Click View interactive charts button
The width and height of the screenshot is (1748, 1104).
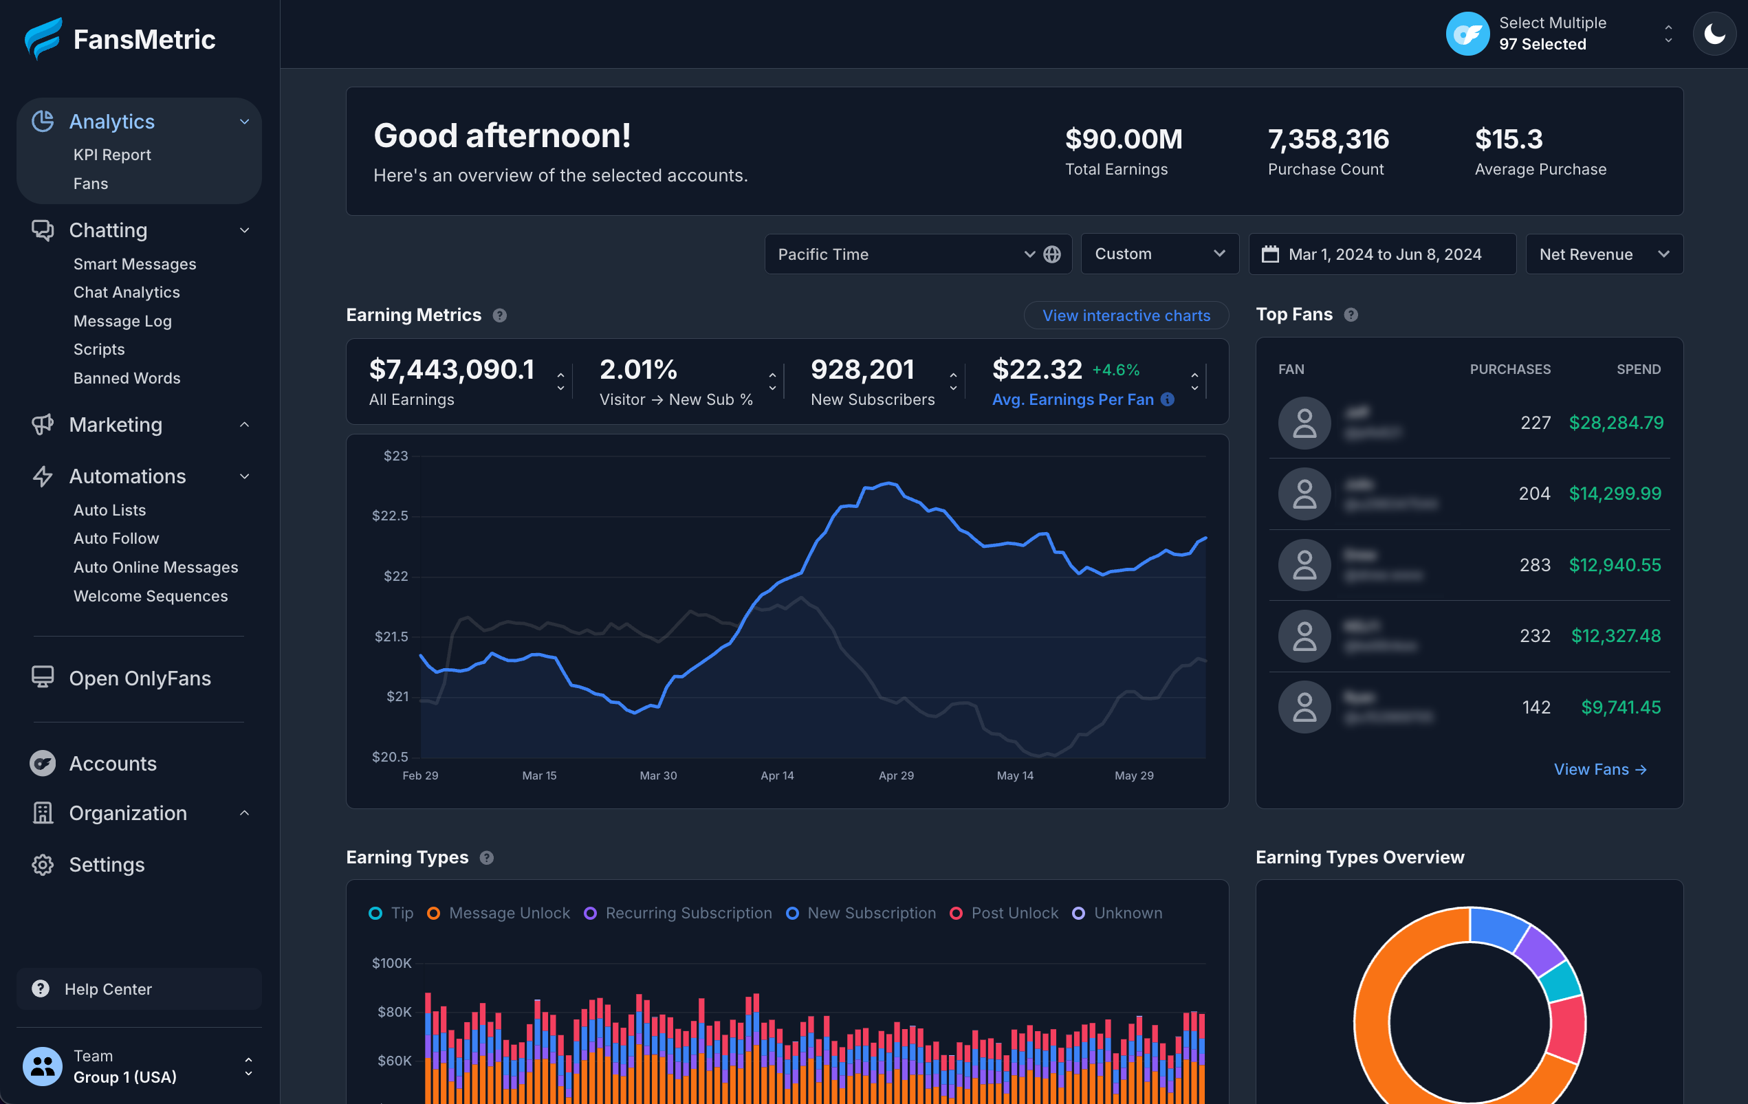coord(1126,316)
